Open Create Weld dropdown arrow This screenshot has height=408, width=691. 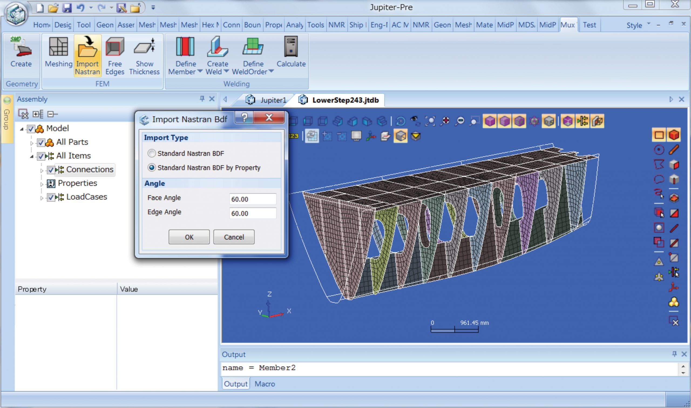point(226,71)
